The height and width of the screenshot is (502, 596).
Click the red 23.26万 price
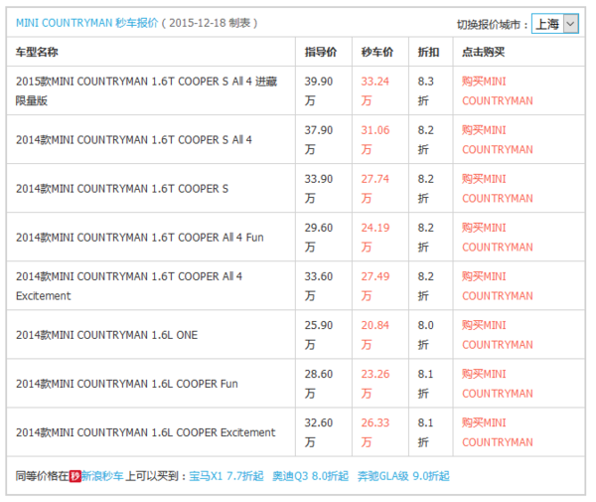(375, 384)
